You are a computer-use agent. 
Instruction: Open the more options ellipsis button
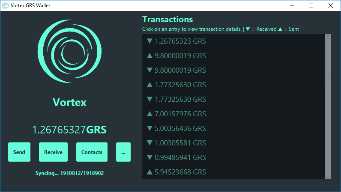(123, 152)
